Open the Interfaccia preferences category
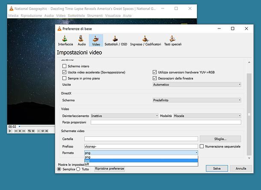The image size is (261, 190). [65, 40]
